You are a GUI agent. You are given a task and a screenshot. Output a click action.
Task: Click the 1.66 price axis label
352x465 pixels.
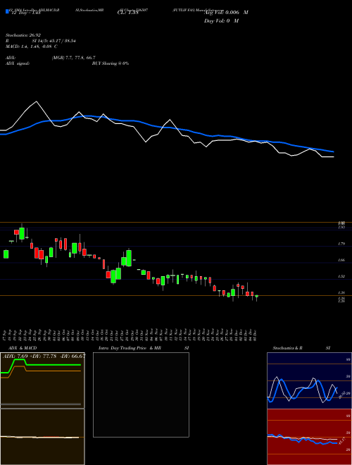(341, 260)
